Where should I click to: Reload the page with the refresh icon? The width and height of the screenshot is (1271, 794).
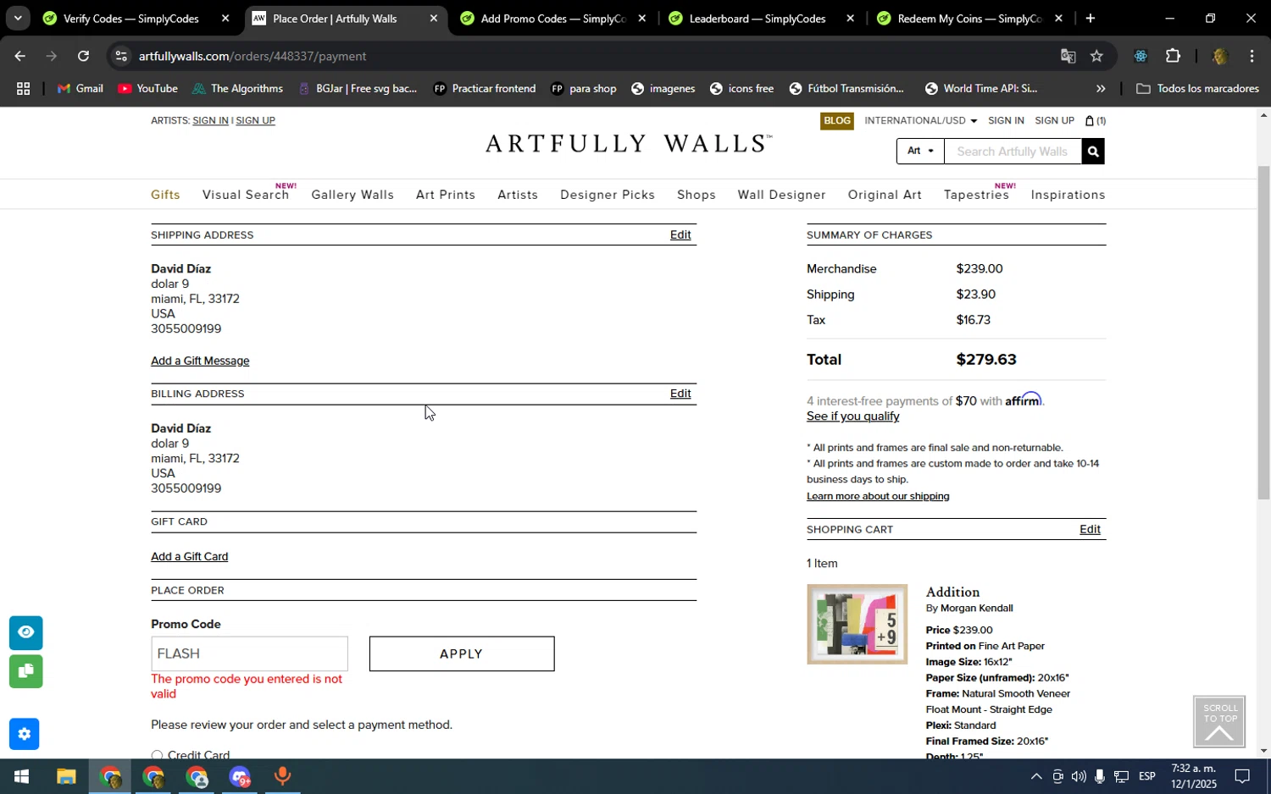click(x=83, y=56)
